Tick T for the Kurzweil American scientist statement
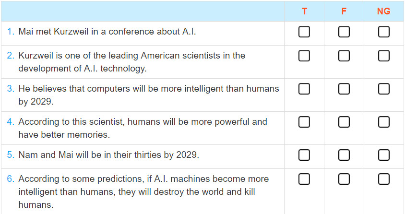The width and height of the screenshot is (405, 214). [x=304, y=56]
